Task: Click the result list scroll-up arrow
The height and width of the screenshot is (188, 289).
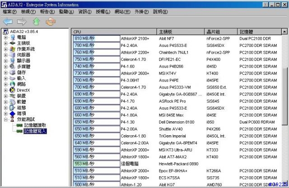Action: [x=284, y=32]
